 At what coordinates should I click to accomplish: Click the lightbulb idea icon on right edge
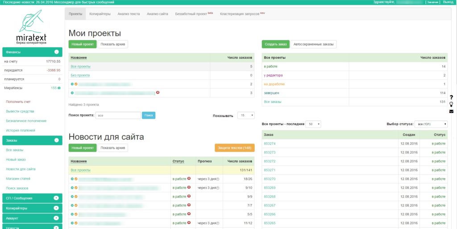coord(451,104)
